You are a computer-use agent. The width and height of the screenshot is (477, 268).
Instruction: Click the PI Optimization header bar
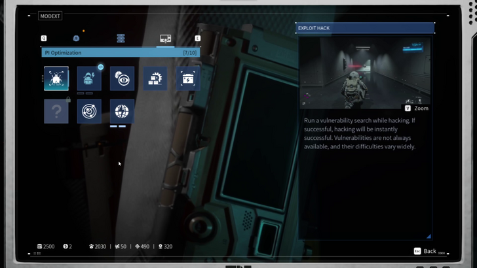click(121, 52)
